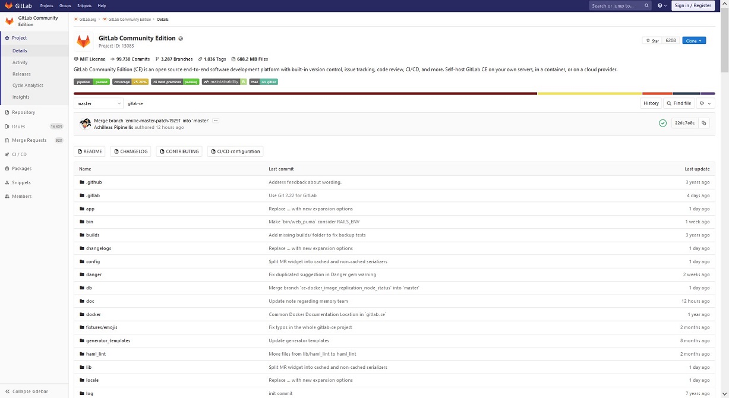
Task: Expand the download format chevron
Action: [711, 103]
